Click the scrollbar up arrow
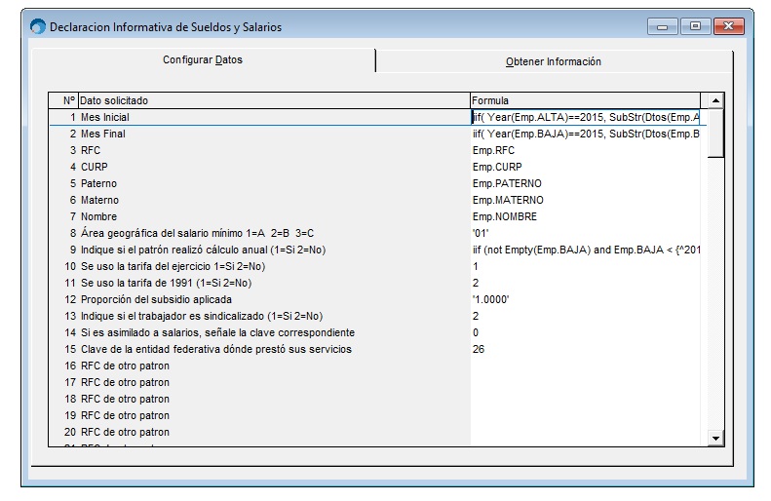This screenshot has width=771, height=501. pos(716,100)
